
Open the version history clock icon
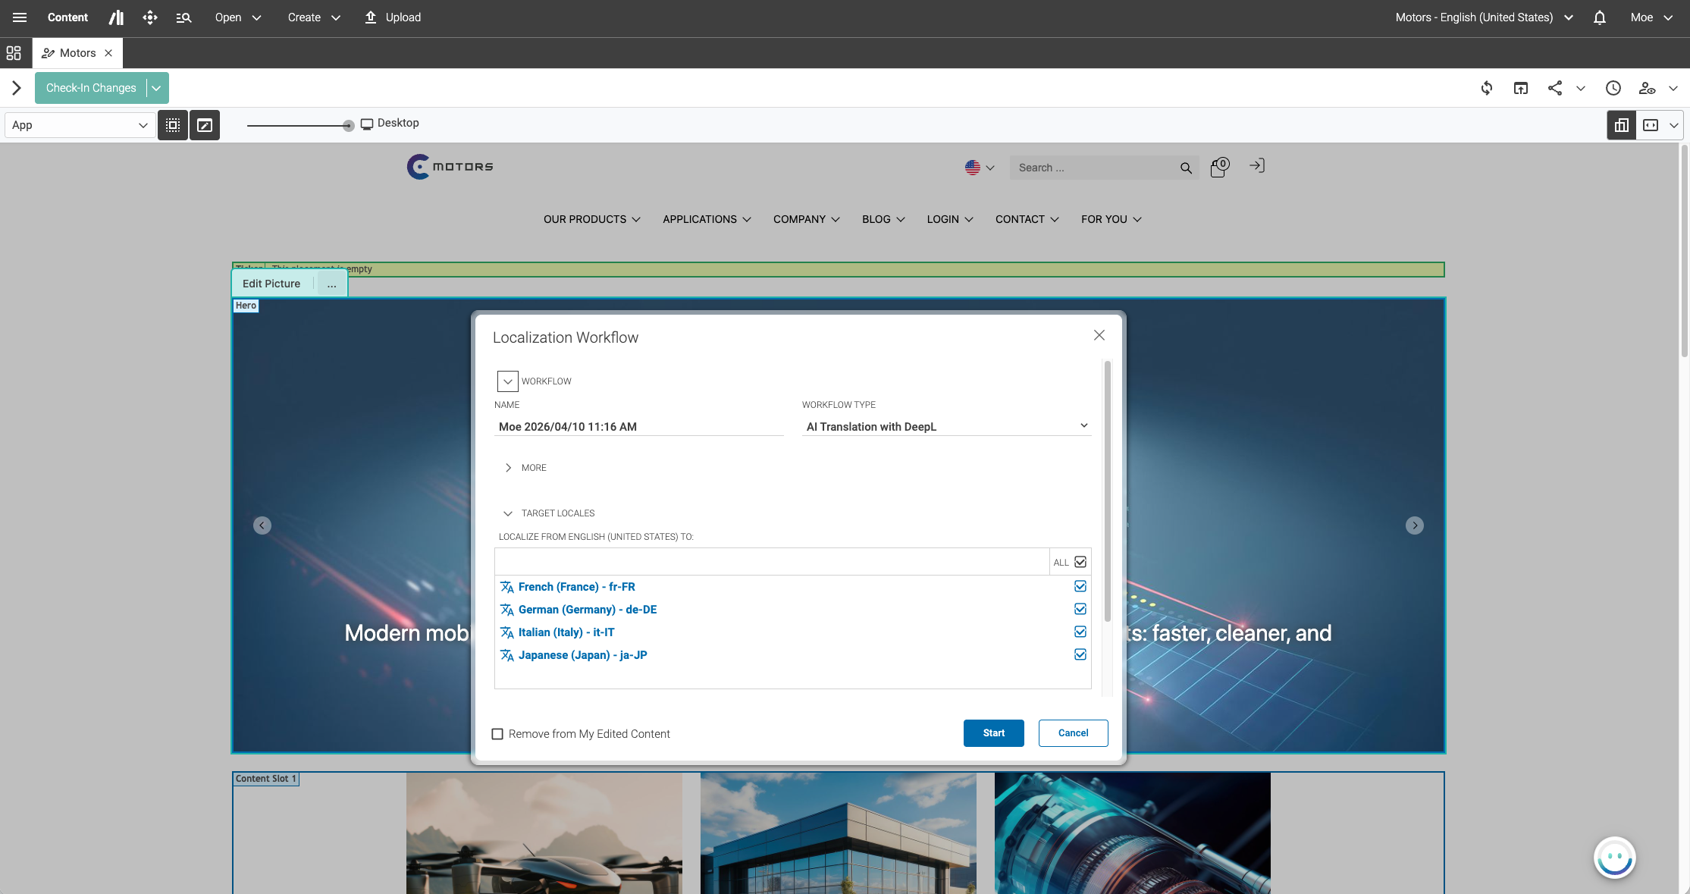tap(1613, 88)
